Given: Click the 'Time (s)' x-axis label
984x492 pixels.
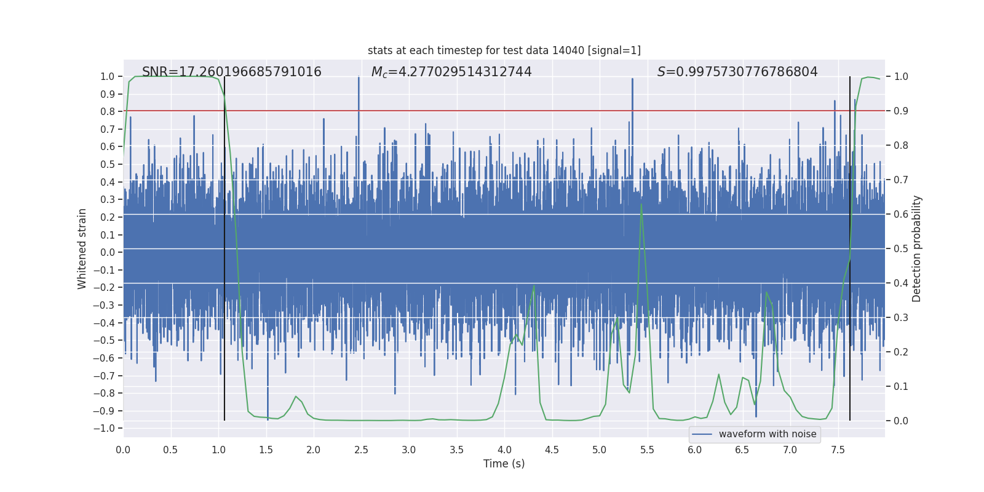Looking at the screenshot, I should click(x=504, y=464).
